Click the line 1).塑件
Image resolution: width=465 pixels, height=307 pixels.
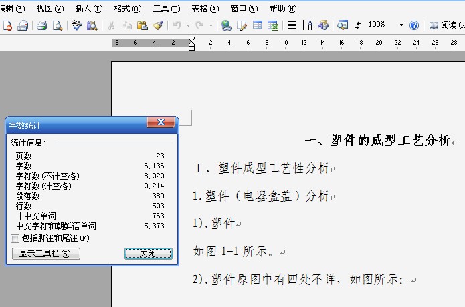coord(214,224)
